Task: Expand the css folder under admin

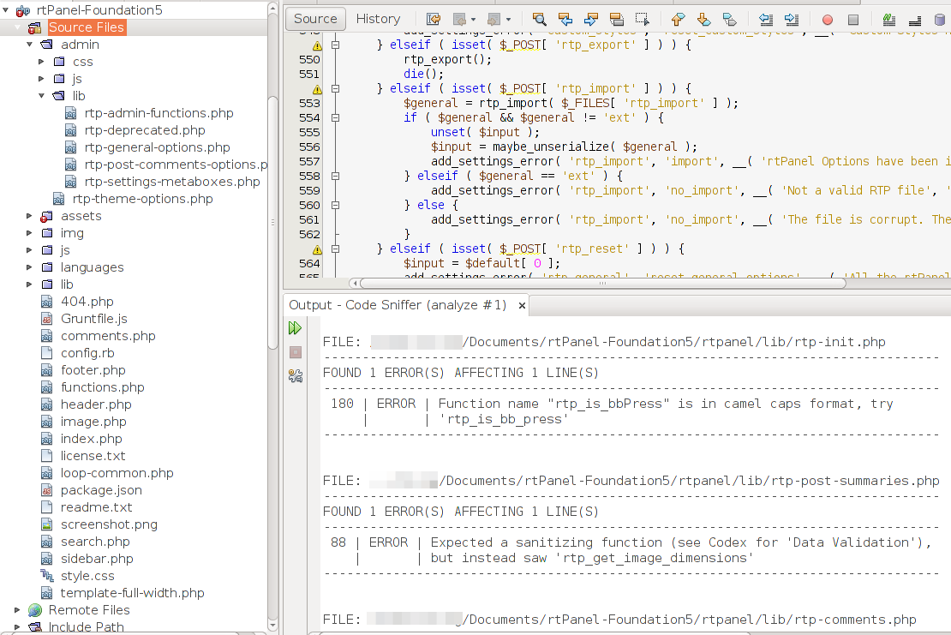Action: coord(41,61)
